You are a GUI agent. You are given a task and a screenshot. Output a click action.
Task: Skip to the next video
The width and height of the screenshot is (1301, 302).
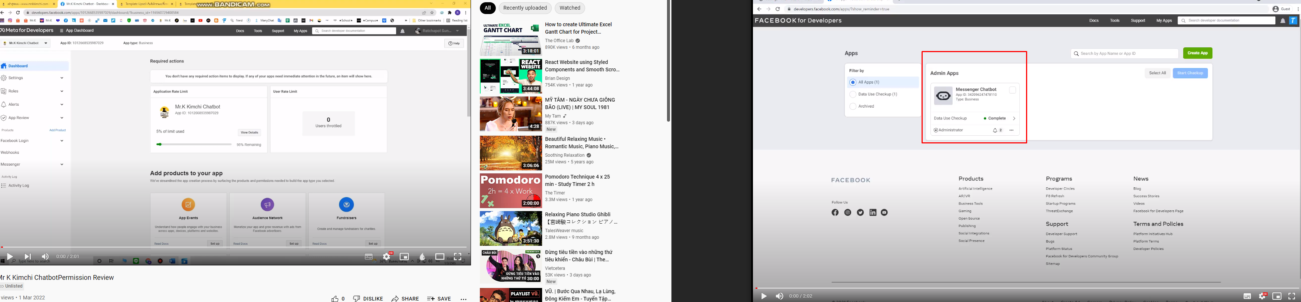point(28,257)
